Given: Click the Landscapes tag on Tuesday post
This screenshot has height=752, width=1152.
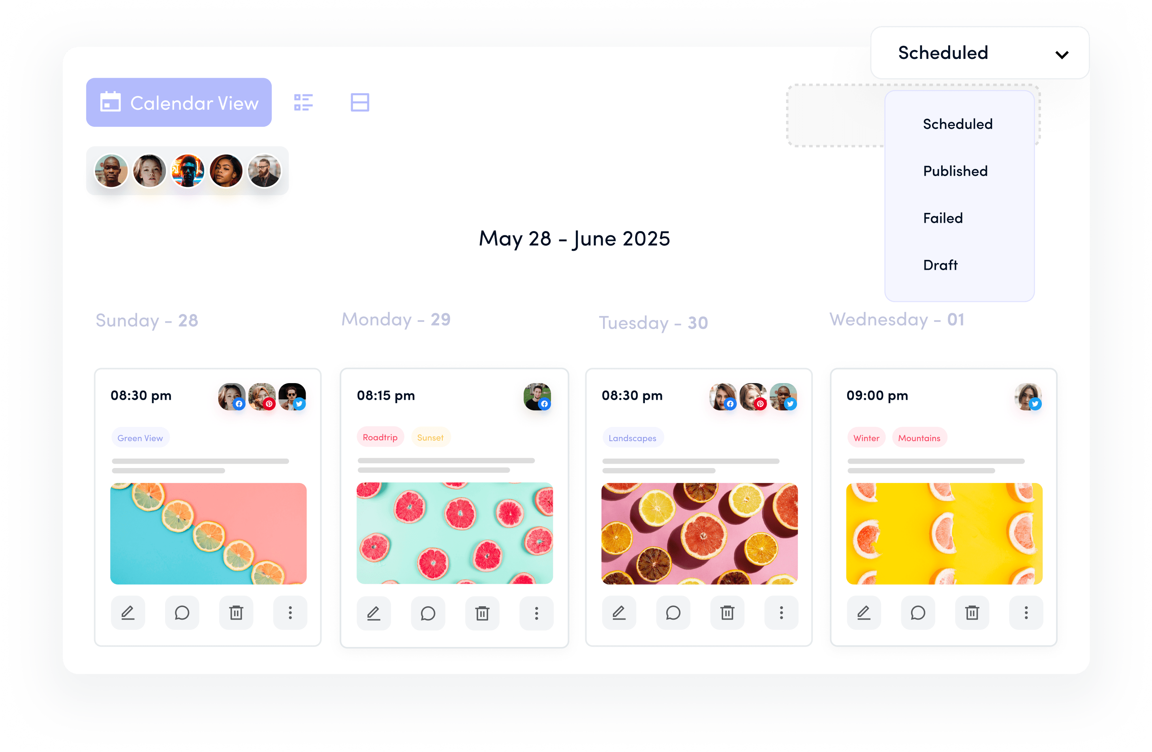Looking at the screenshot, I should (632, 438).
